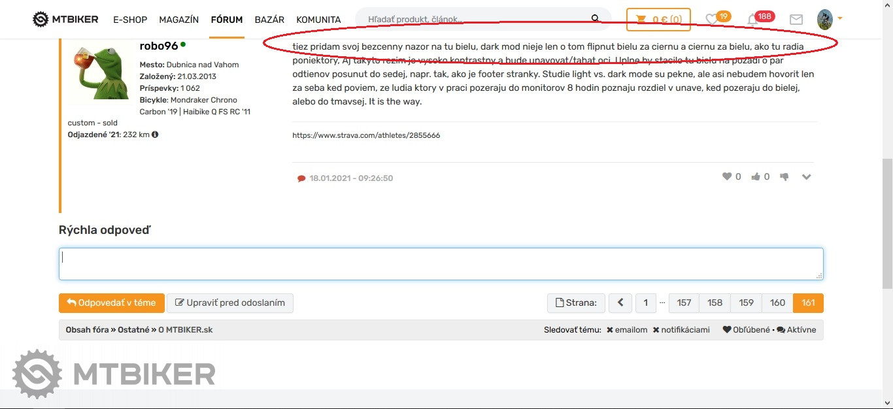Toggle following the topic by email
The height and width of the screenshot is (409, 893).
click(x=627, y=330)
